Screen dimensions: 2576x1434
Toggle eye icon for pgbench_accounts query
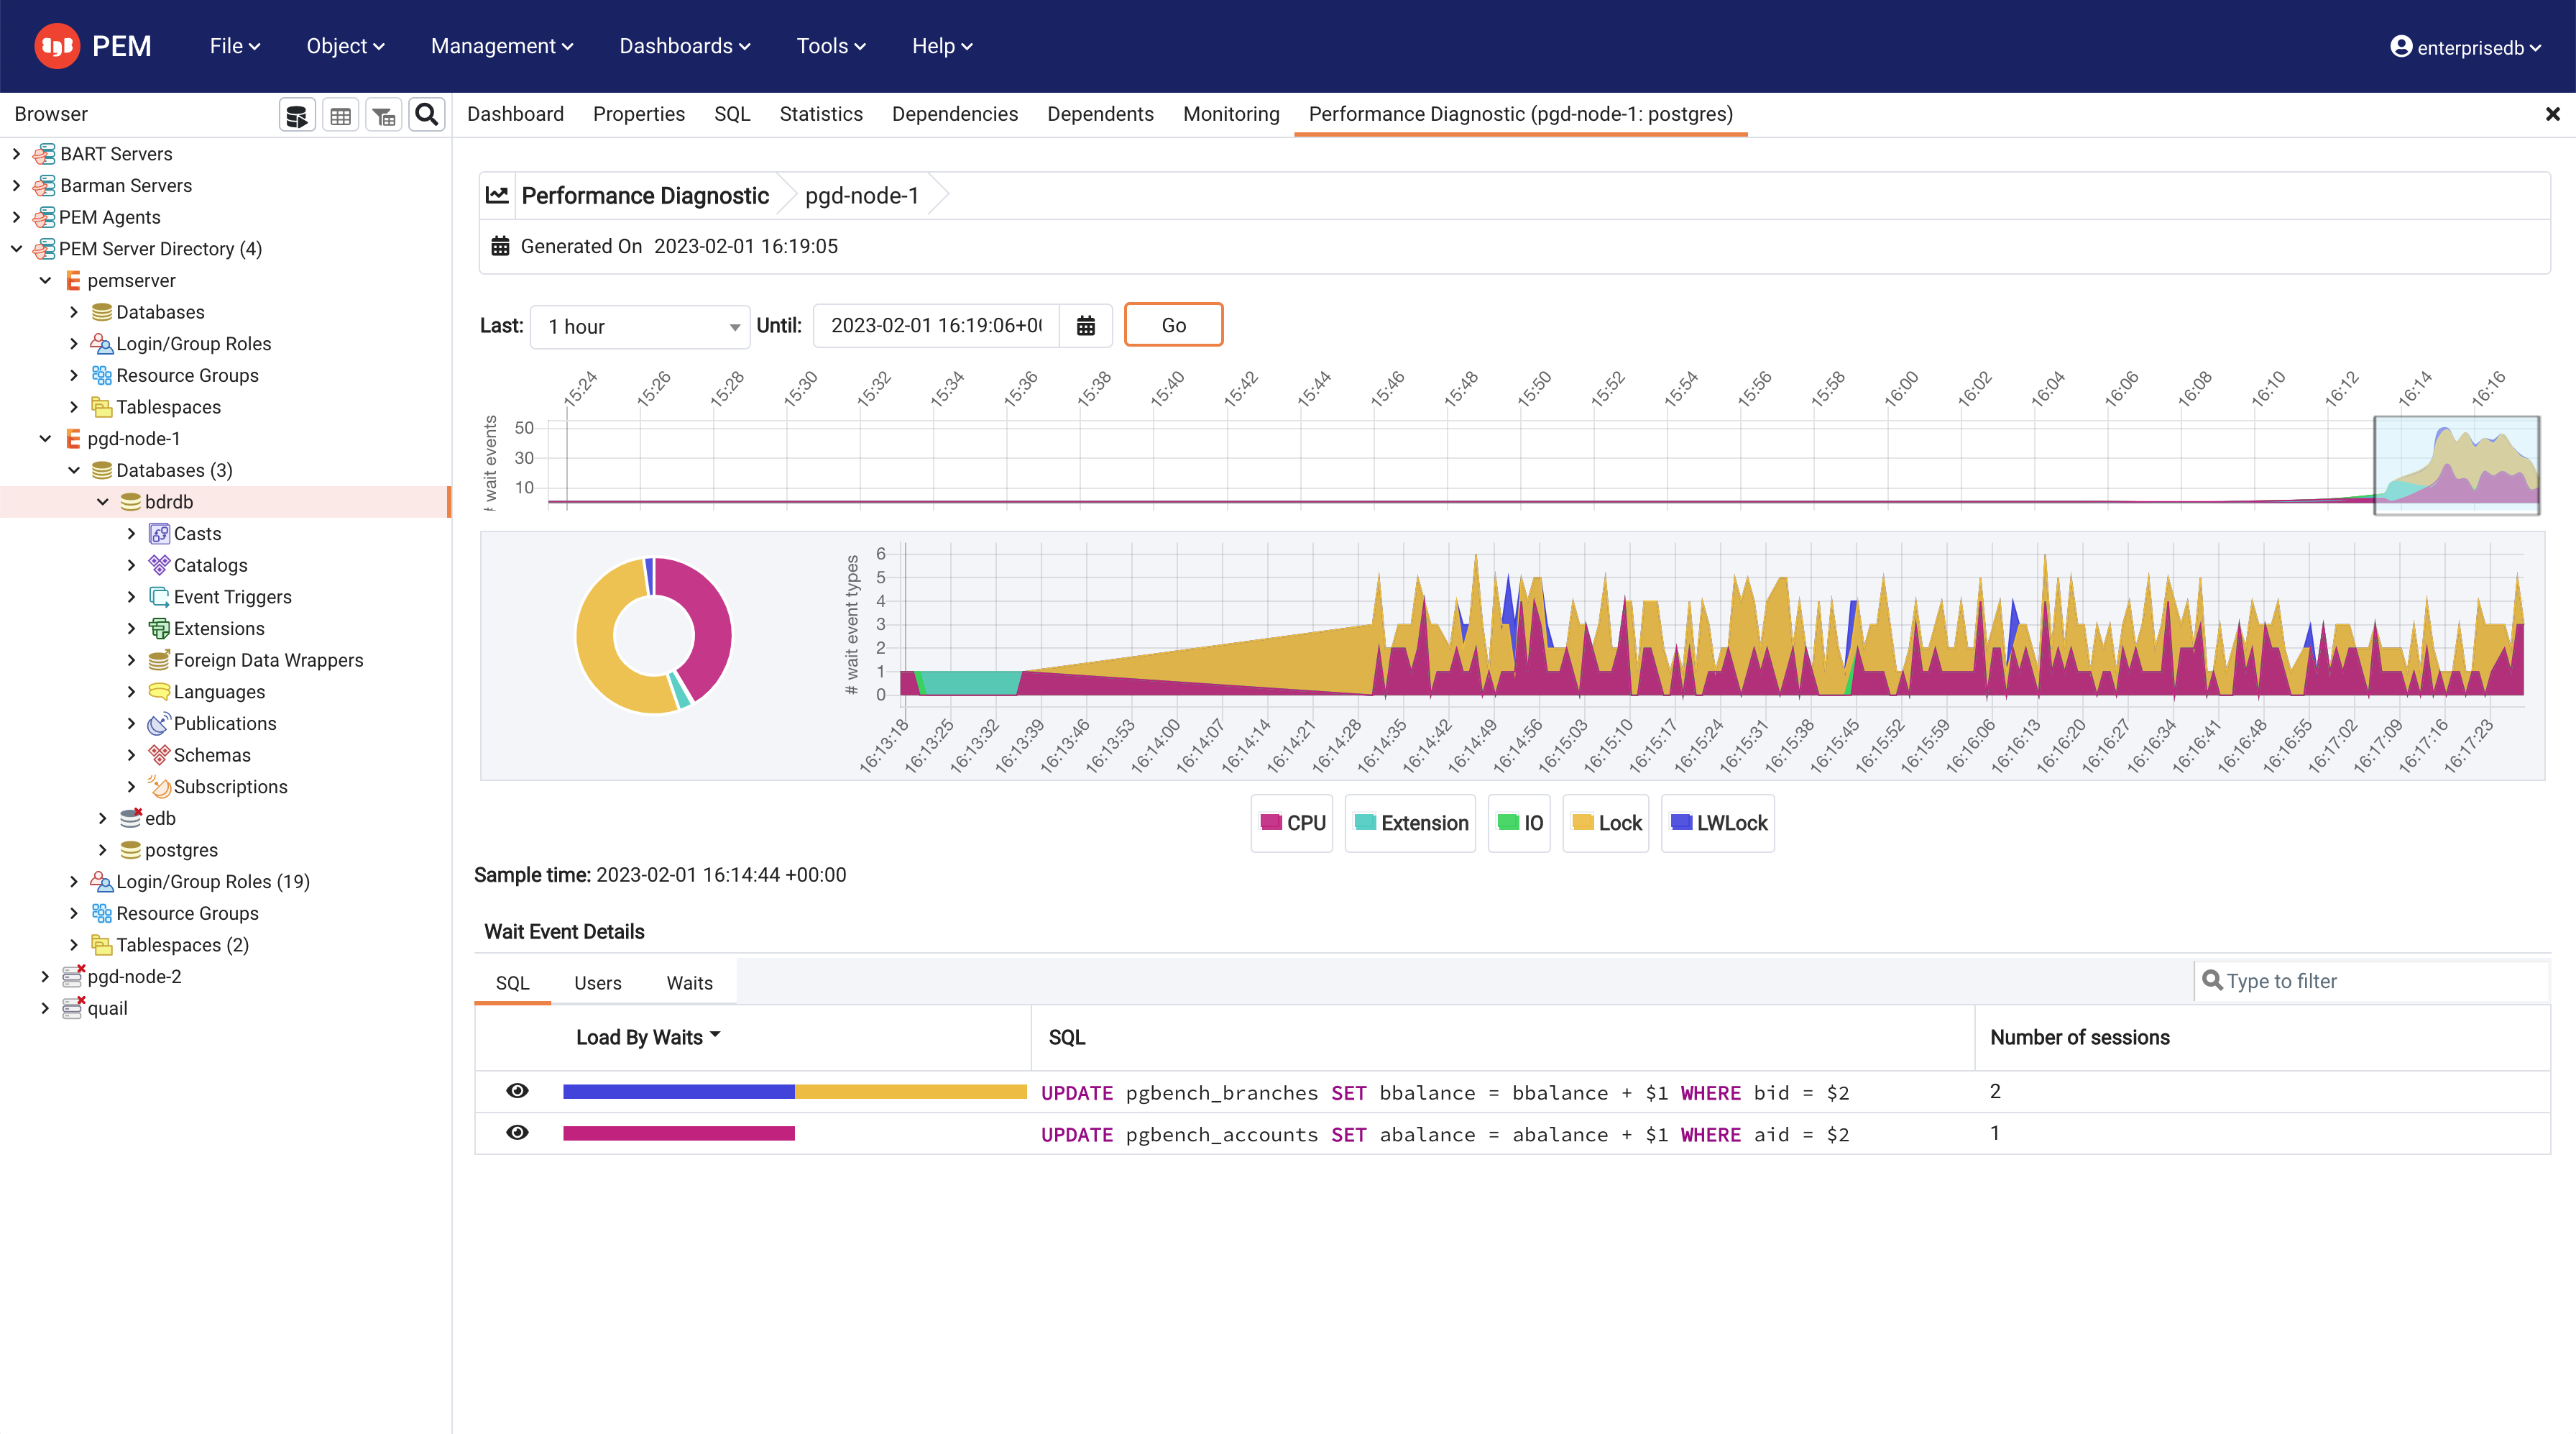pyautogui.click(x=517, y=1133)
